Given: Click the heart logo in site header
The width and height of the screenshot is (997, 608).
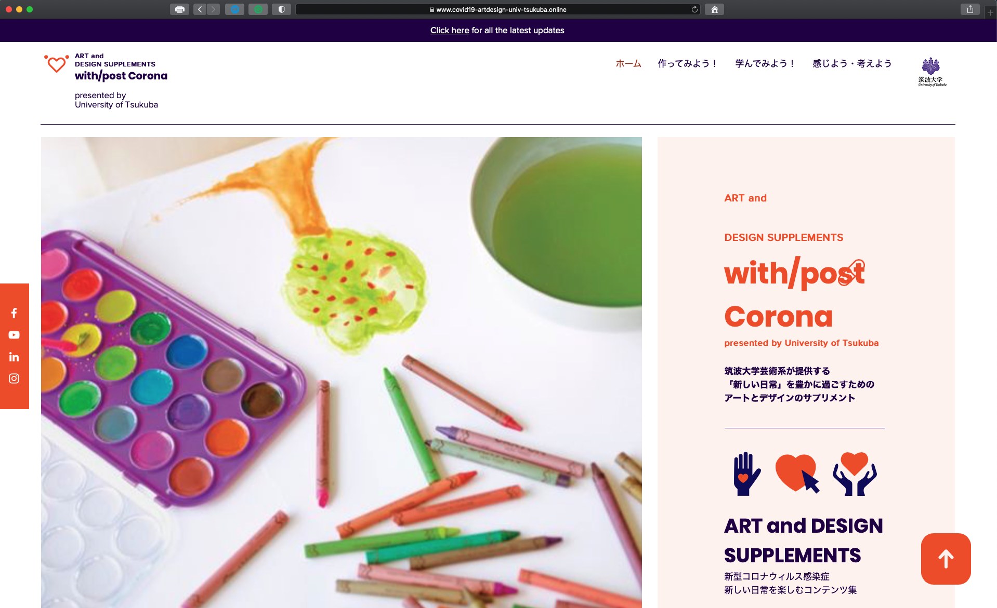Looking at the screenshot, I should [x=57, y=64].
